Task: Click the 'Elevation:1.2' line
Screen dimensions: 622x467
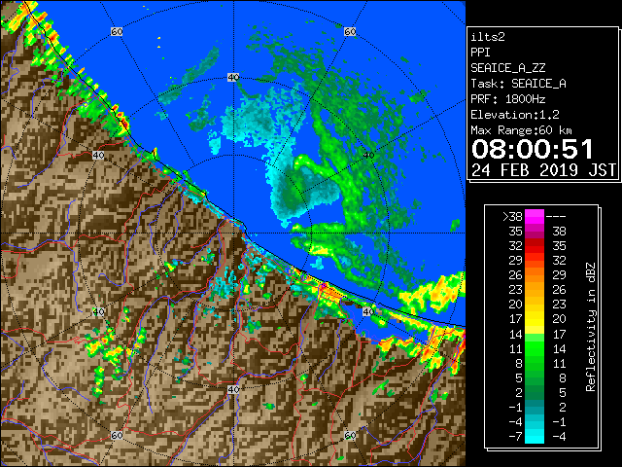Action: pos(515,115)
